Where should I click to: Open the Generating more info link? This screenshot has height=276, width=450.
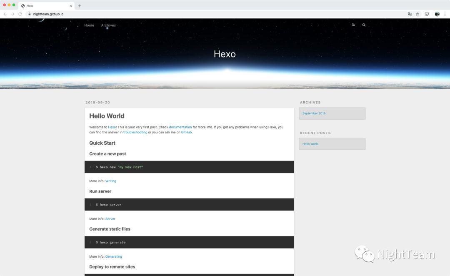pyautogui.click(x=114, y=256)
